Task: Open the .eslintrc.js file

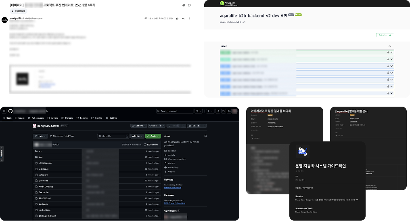Action: click(44, 169)
